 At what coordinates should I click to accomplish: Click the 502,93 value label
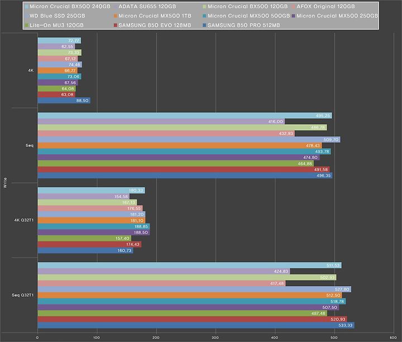pos(327,277)
